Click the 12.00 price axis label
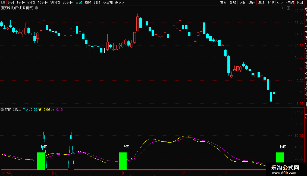 coord(299,11)
